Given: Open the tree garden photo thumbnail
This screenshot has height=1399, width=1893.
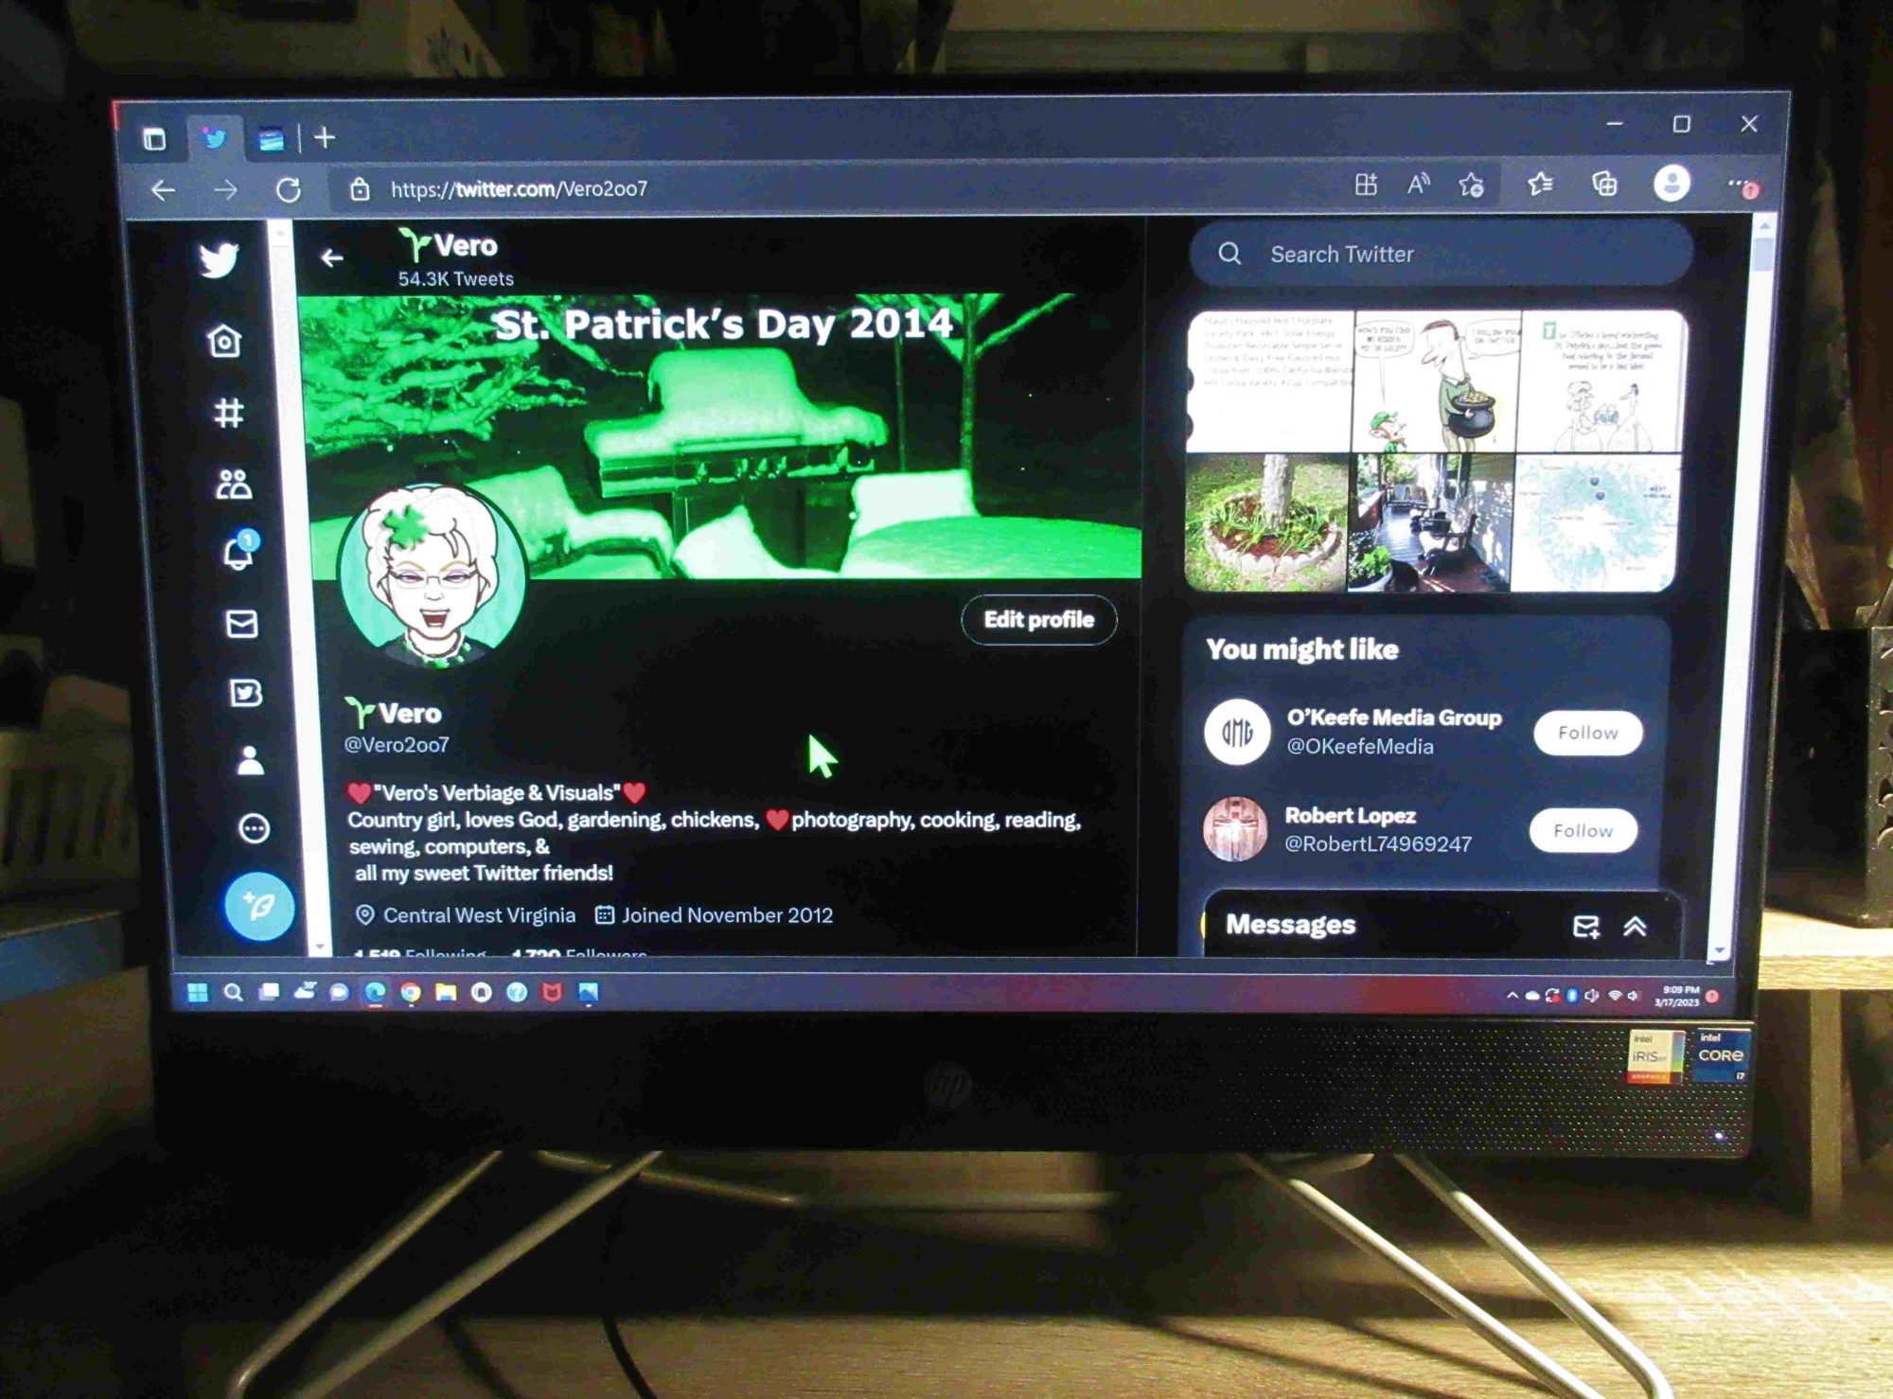Looking at the screenshot, I should [1265, 522].
